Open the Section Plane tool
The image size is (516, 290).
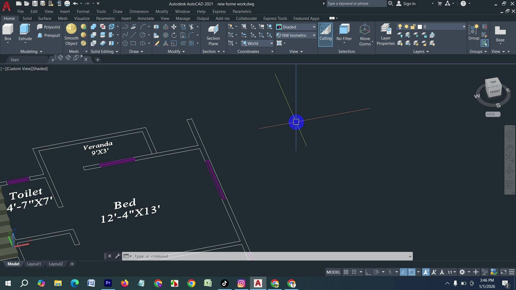pos(213,35)
